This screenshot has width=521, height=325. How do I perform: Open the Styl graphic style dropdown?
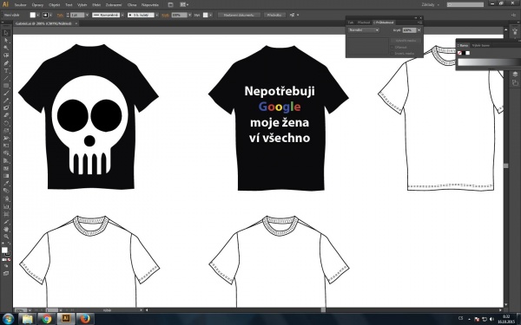point(211,15)
